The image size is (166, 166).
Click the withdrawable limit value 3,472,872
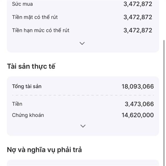click(x=138, y=30)
